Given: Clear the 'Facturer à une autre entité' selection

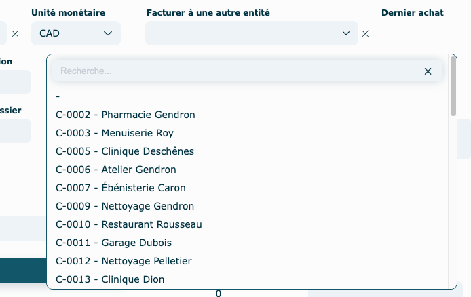Looking at the screenshot, I should [365, 33].
